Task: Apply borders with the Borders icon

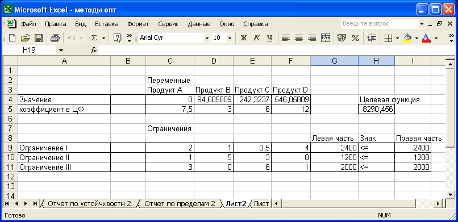Action: tap(388, 38)
